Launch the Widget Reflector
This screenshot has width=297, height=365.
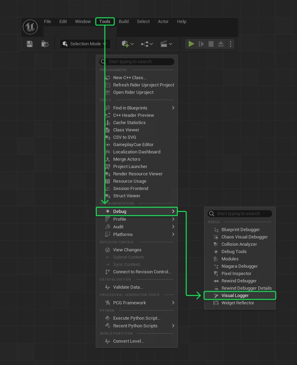click(x=238, y=303)
